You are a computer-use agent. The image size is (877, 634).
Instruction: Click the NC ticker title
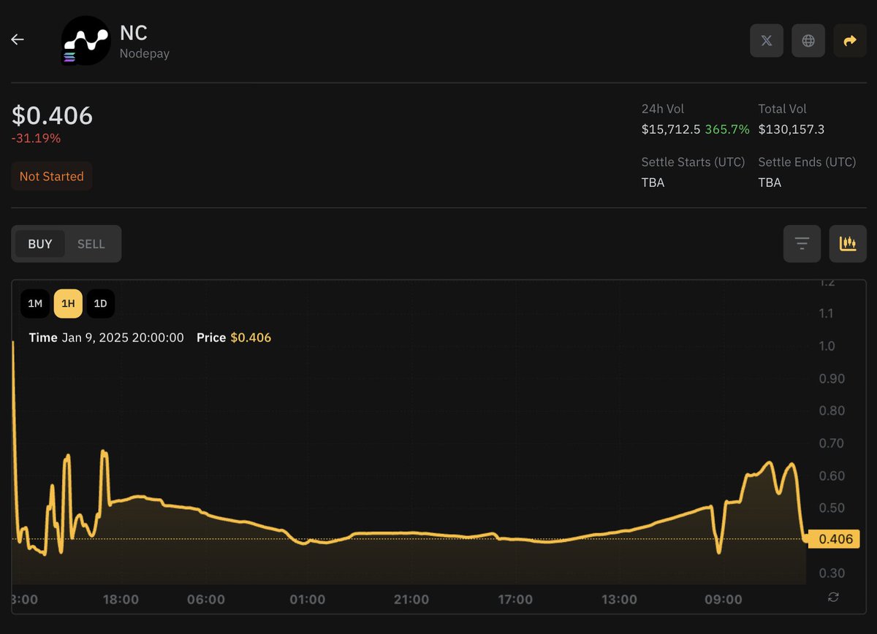[134, 34]
